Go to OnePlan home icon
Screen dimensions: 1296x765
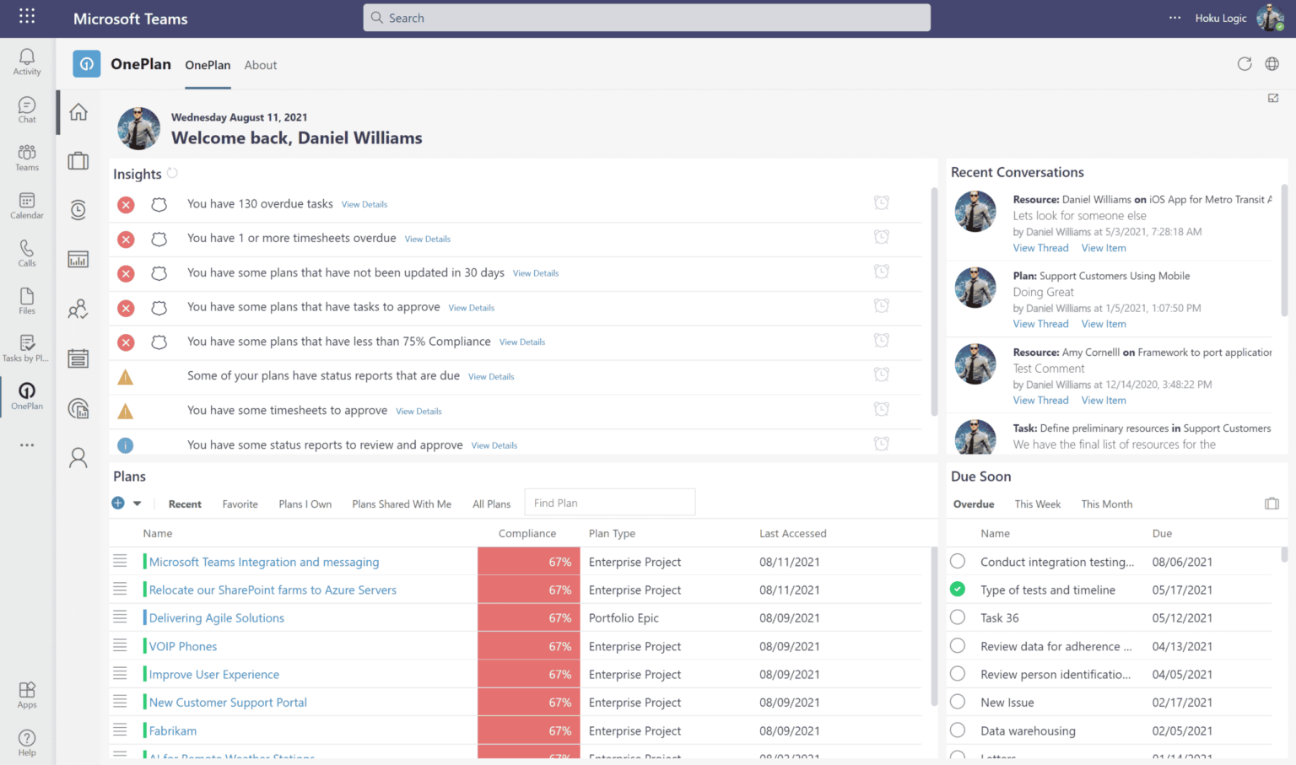[x=78, y=111]
